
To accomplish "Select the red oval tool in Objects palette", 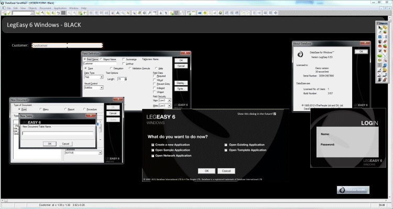I will pos(380,46).
